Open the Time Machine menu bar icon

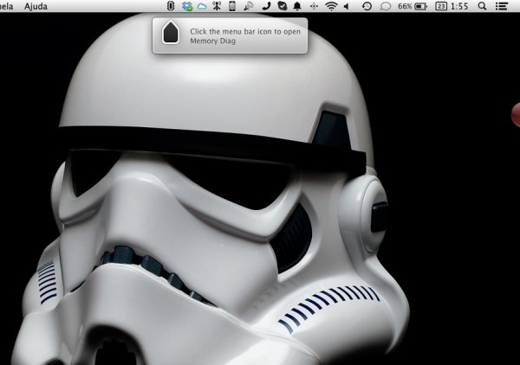click(x=367, y=6)
